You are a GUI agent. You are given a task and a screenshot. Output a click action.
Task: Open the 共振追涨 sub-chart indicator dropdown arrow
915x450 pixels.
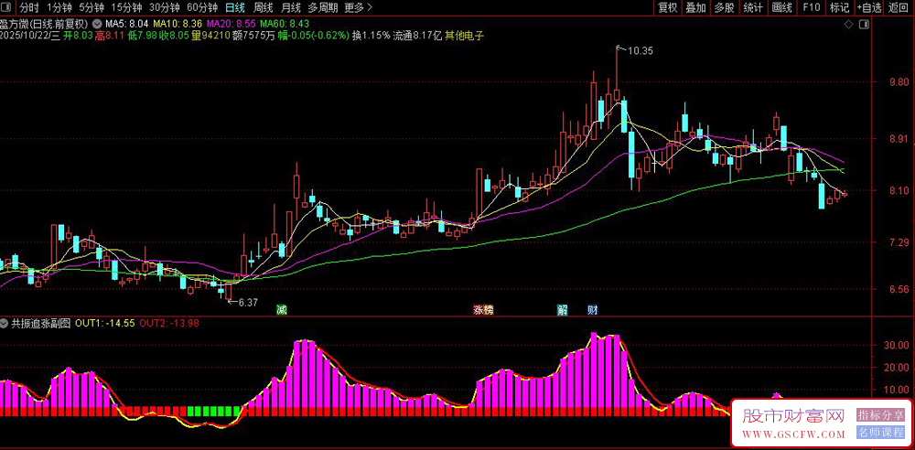(6, 323)
